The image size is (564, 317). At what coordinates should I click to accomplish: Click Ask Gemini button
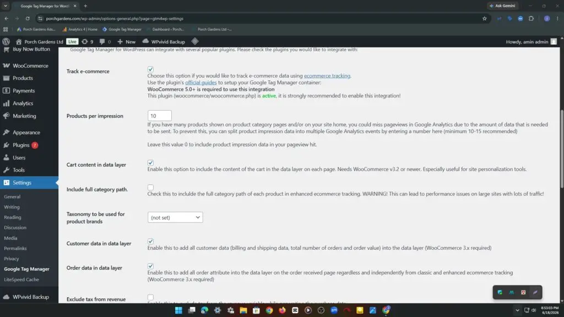[502, 6]
